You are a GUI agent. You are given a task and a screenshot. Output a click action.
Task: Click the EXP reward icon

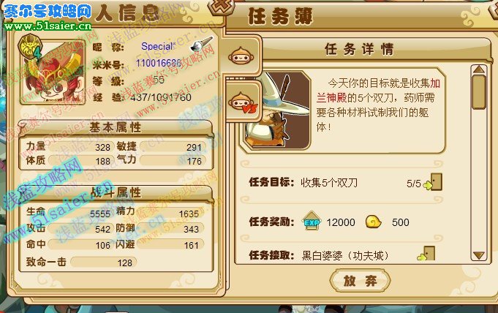click(312, 221)
